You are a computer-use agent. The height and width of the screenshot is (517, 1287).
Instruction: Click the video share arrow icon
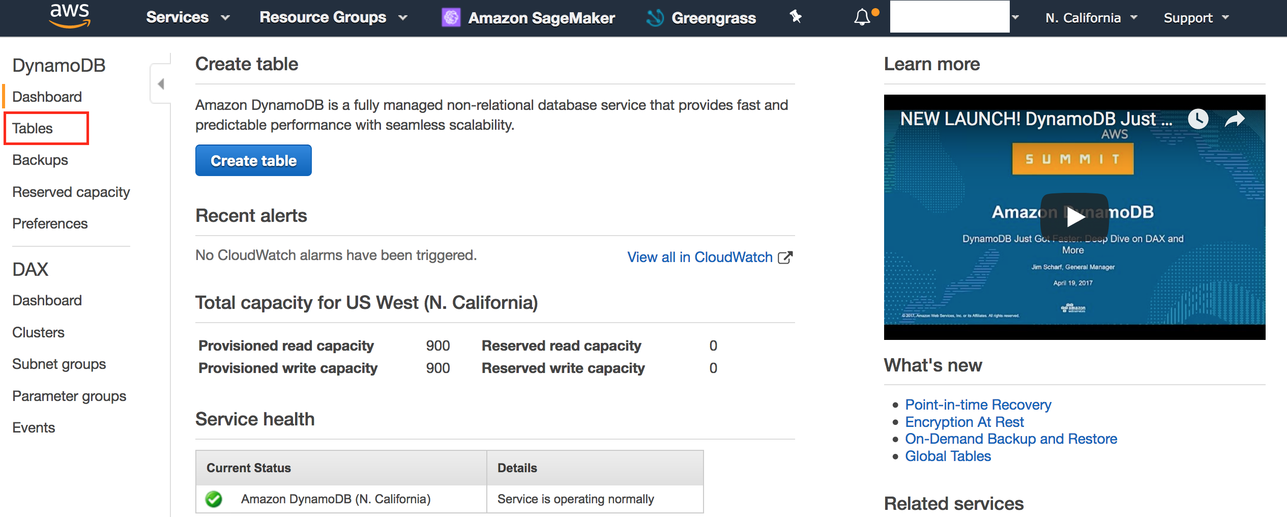1235,120
